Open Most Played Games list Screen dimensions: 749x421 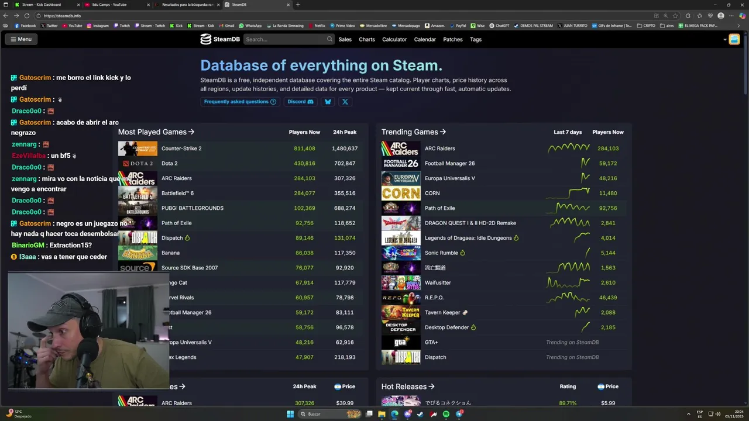tap(156, 132)
